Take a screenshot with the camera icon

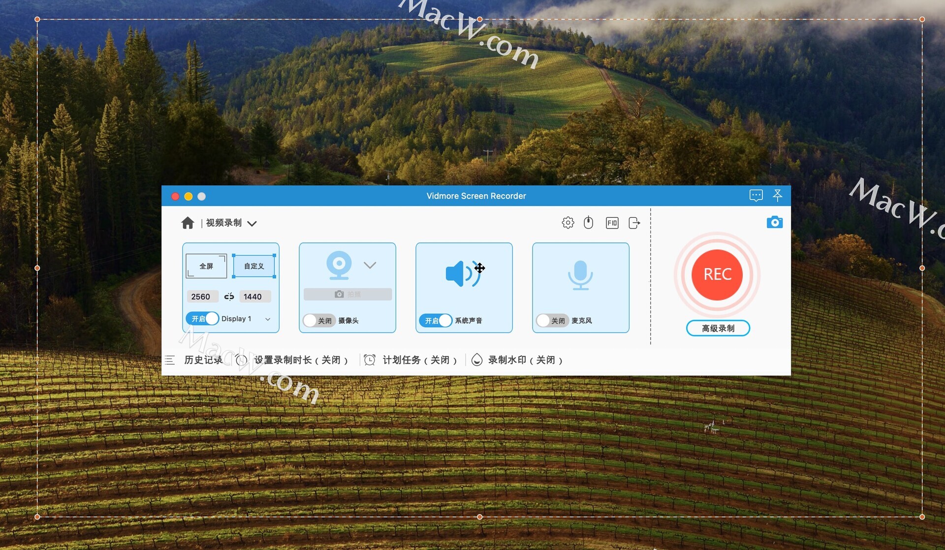tap(775, 222)
